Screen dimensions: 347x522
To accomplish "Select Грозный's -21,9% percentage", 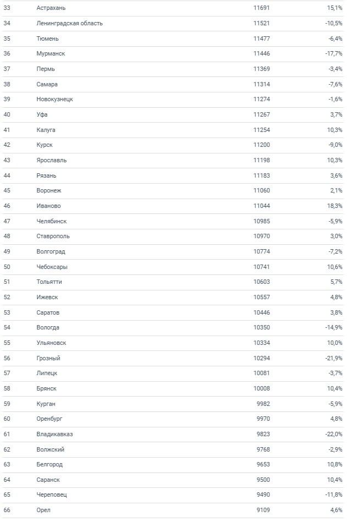I will (333, 358).
